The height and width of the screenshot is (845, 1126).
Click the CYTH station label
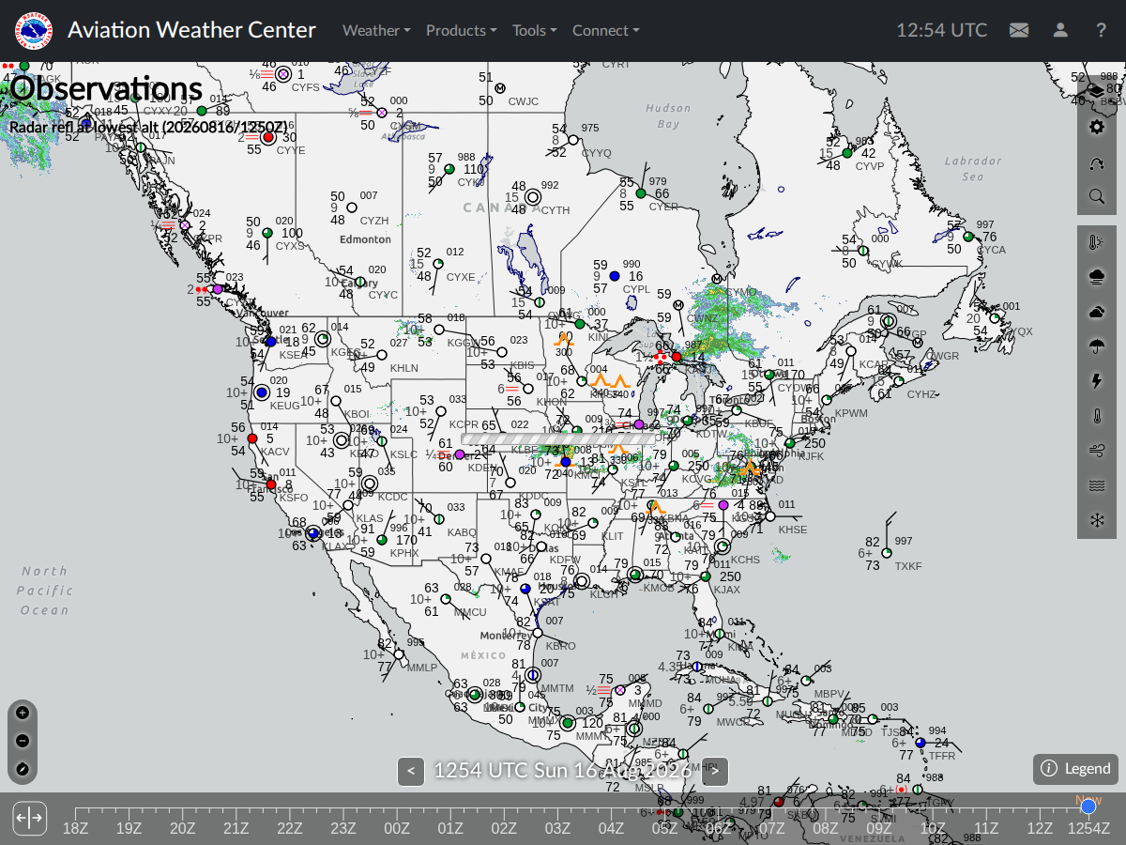555,210
